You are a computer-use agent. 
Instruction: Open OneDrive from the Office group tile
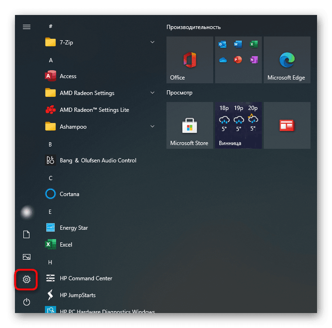(223, 60)
